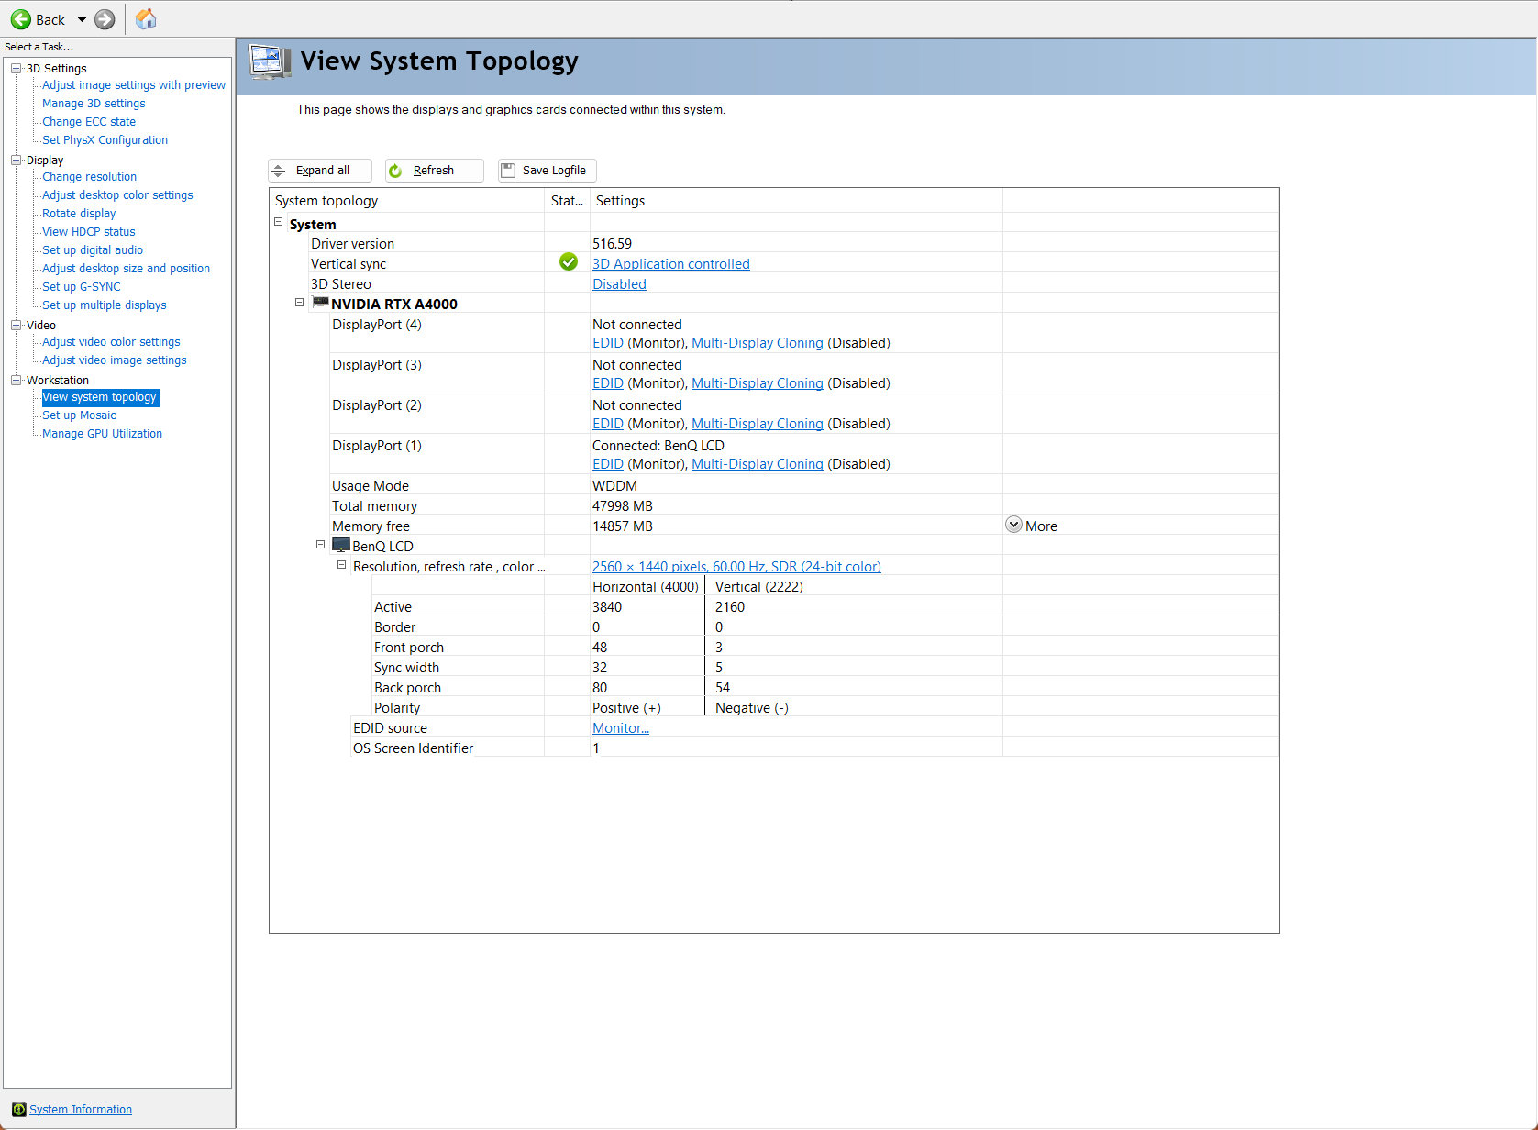This screenshot has width=1538, height=1130.
Task: Collapse the Display category
Action: 16,160
